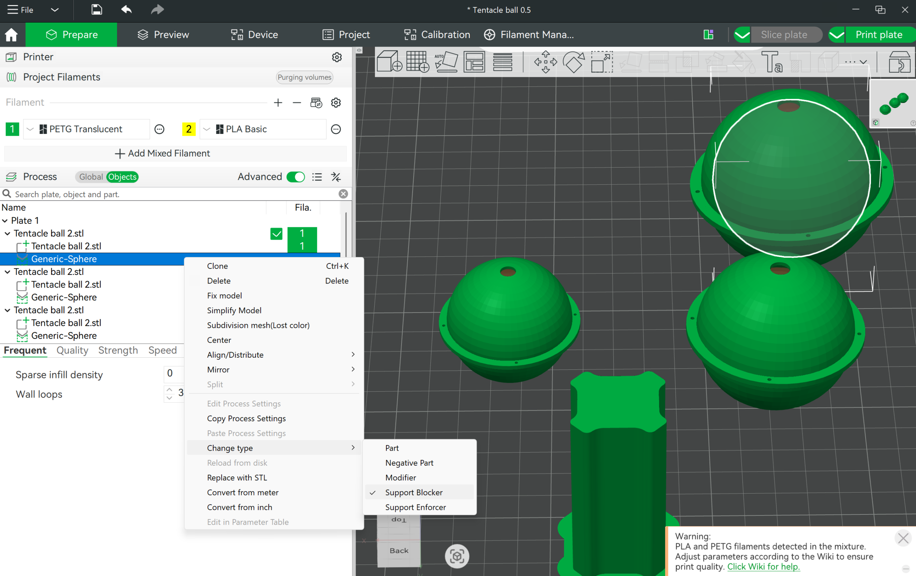916x576 pixels.
Task: Expand the Print plate dropdown arrow
Action: coord(837,35)
